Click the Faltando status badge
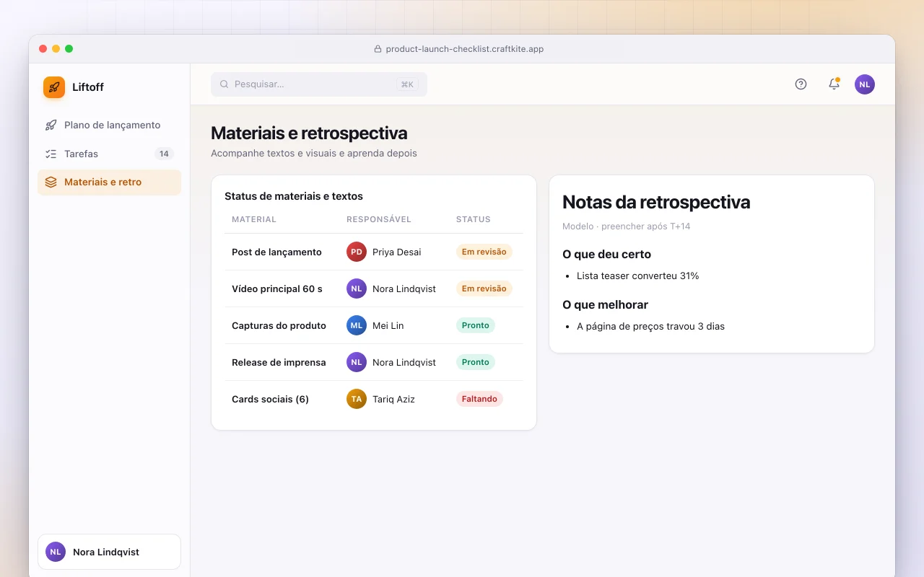The width and height of the screenshot is (924, 577). click(479, 399)
